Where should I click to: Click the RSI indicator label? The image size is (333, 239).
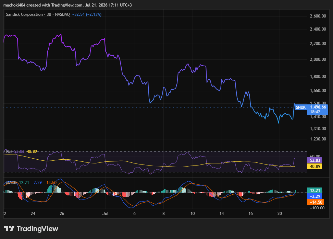[x=9, y=151]
